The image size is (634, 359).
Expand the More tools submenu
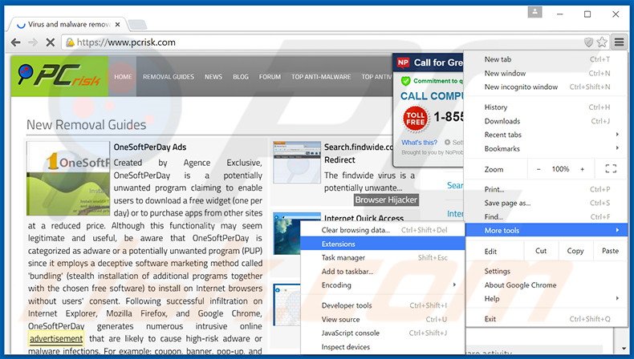coord(547,230)
